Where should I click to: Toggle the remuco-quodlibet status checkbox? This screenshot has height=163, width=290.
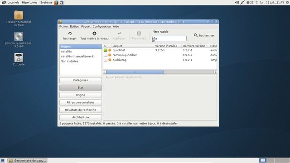(106, 55)
